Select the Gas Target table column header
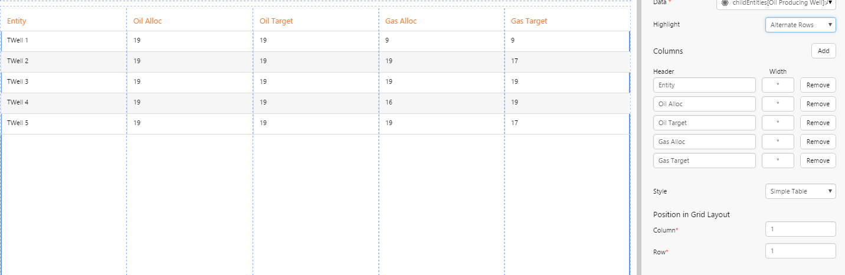Screen dimensions: 845x275 (529, 21)
